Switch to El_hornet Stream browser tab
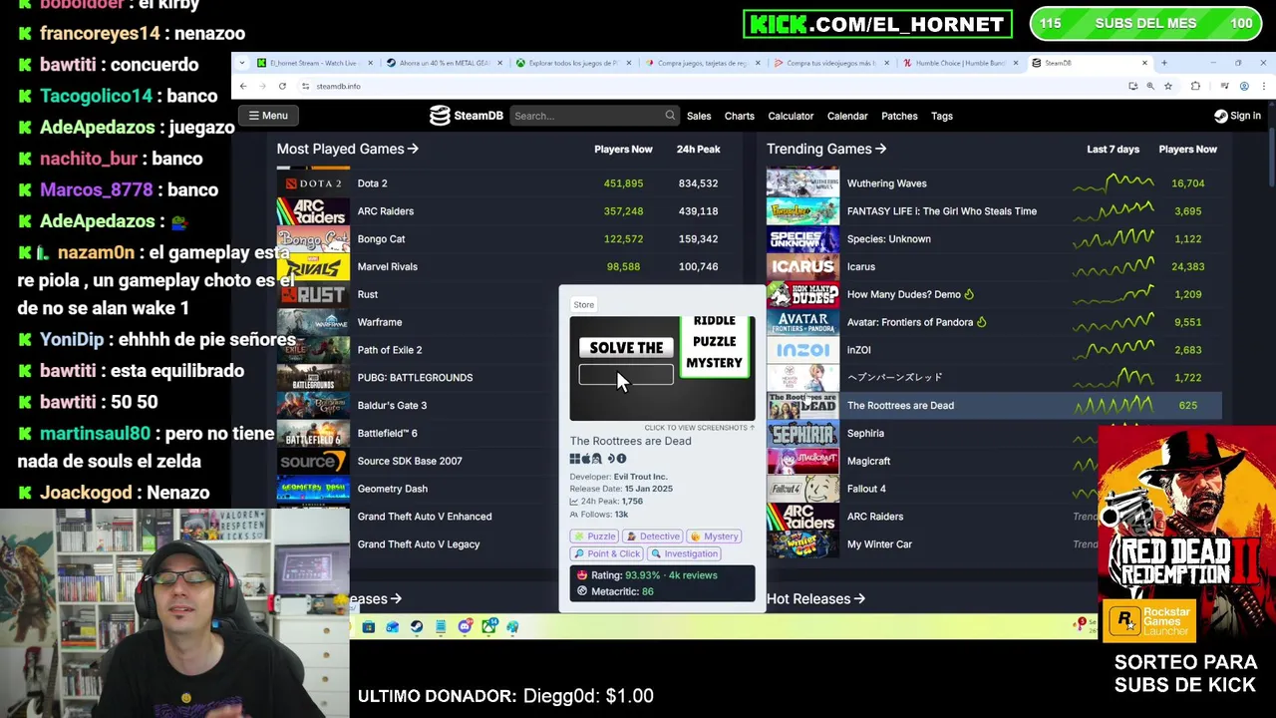This screenshot has width=1276, height=718. pos(313,63)
